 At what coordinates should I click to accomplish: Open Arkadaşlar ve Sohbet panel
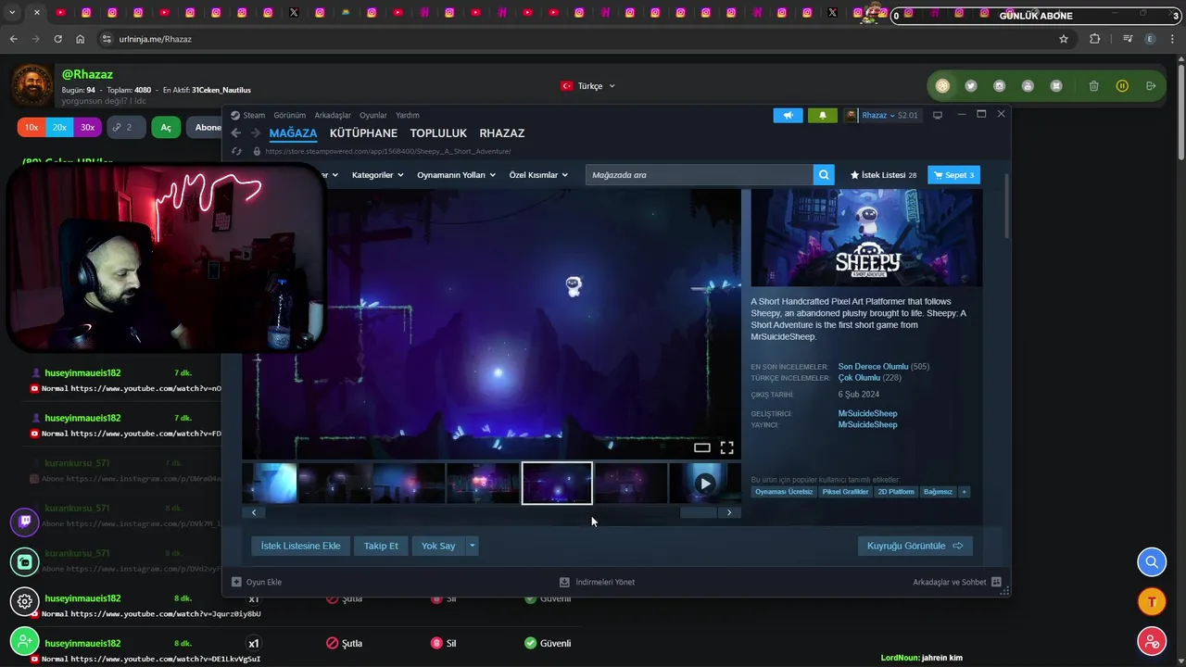(956, 582)
